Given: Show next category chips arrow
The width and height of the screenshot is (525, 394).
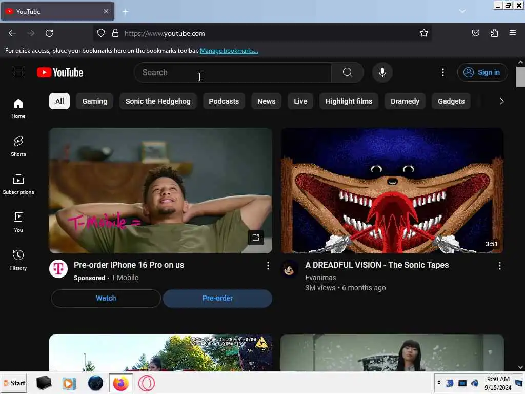Looking at the screenshot, I should [x=501, y=101].
